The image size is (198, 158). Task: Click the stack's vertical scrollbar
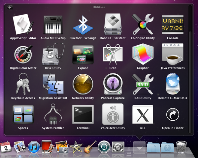click(x=190, y=82)
